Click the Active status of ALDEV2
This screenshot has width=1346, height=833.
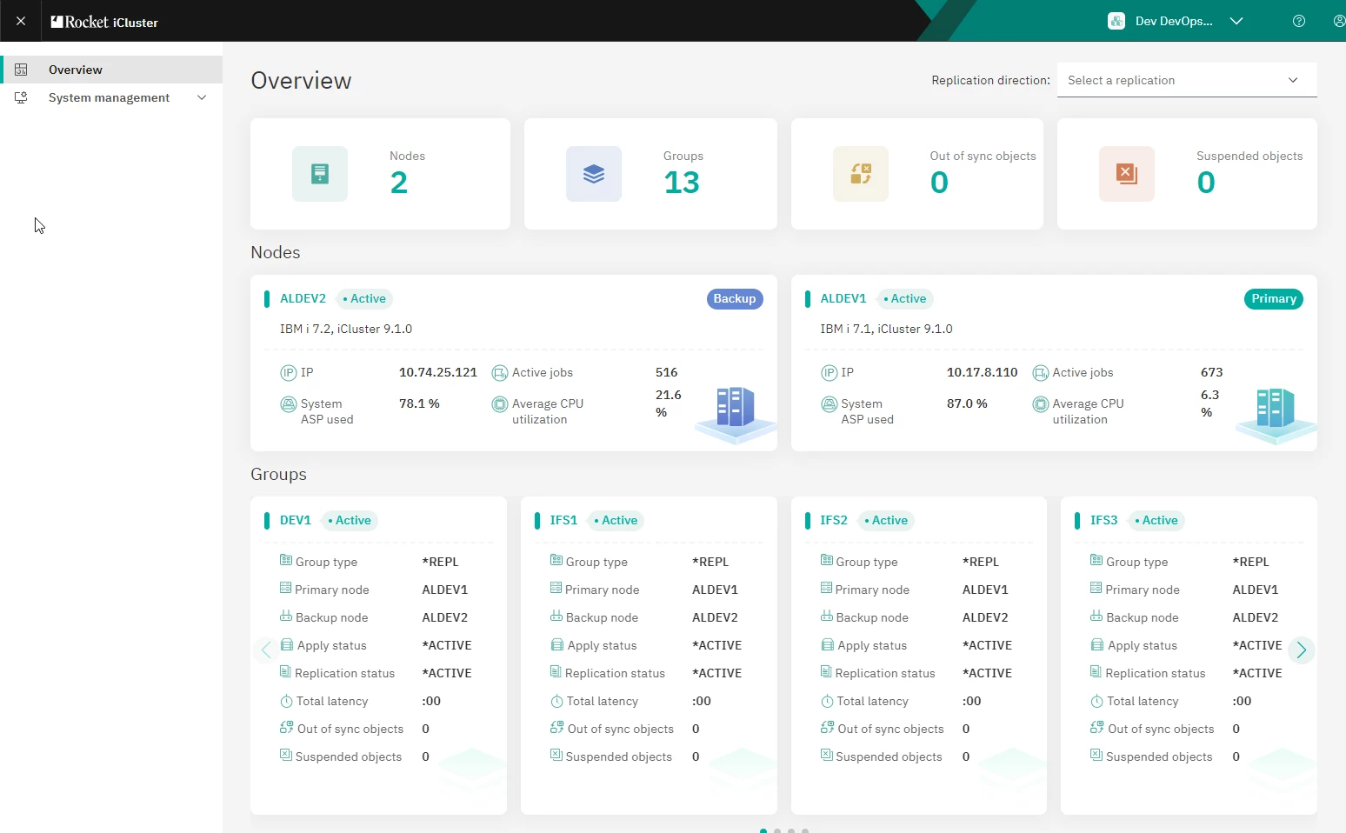(x=364, y=298)
